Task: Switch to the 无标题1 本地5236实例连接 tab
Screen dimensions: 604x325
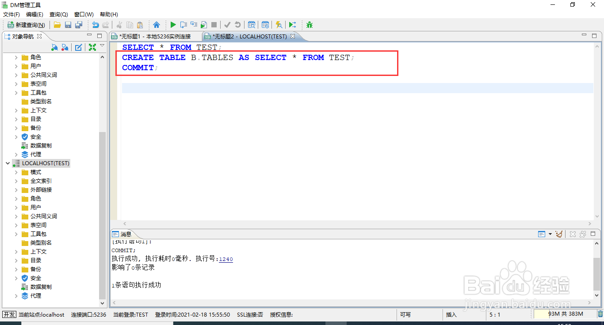Action: [x=155, y=37]
